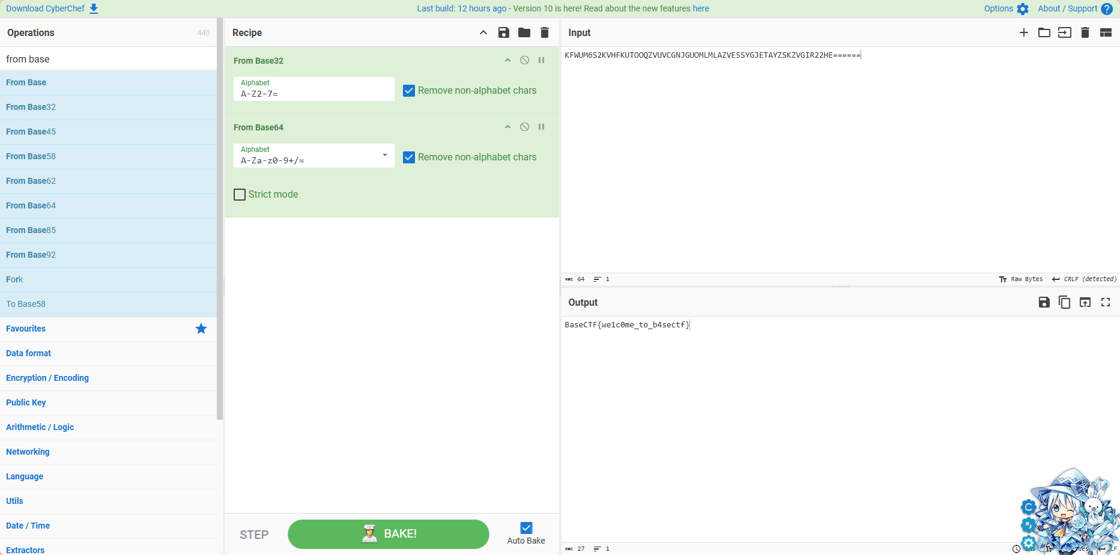Toggle the Auto Bake checkbox
Screen dimensions: 1120x555
(x=526, y=528)
